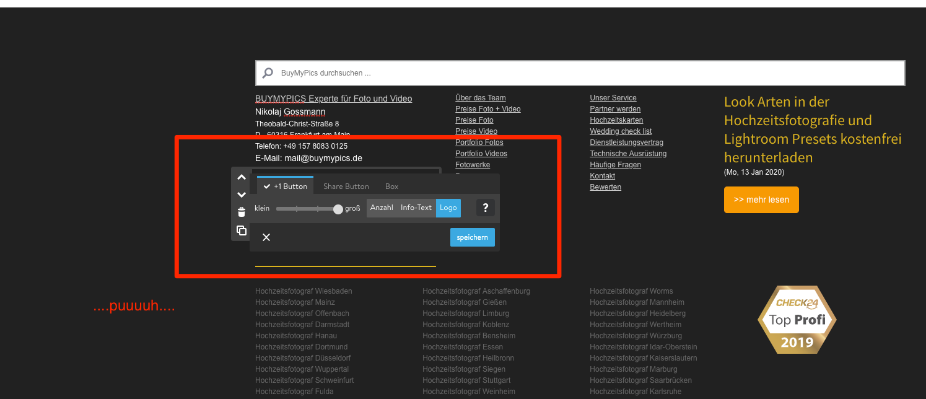Open Hochzeitsfotograf Stuttgart link
This screenshot has height=399, width=926.
click(x=466, y=380)
